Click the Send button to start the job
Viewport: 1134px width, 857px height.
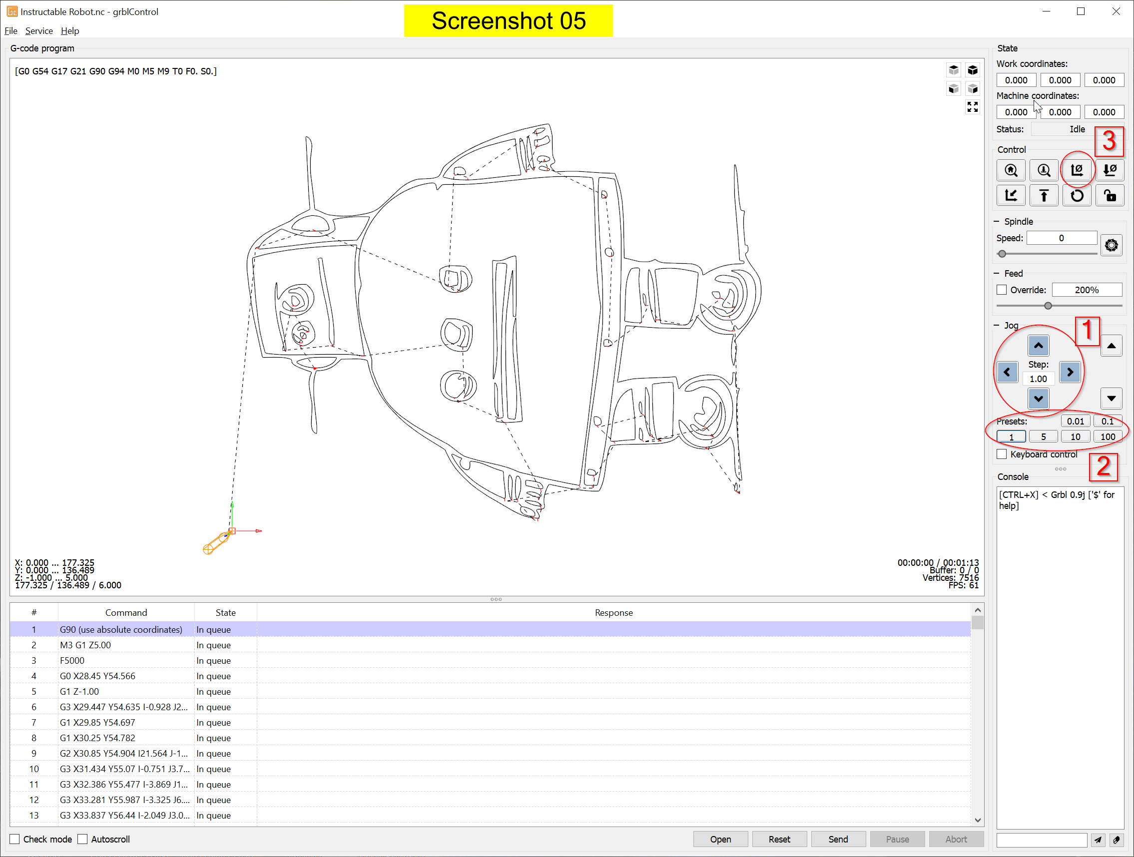(838, 839)
